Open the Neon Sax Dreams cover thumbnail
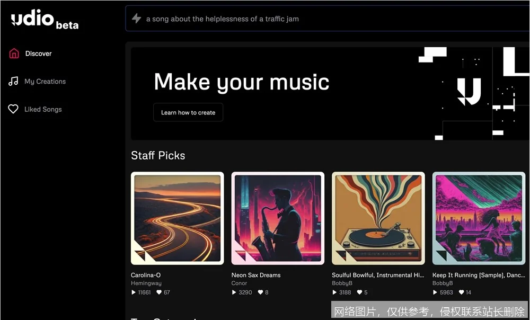The height and width of the screenshot is (320, 530). pyautogui.click(x=278, y=218)
